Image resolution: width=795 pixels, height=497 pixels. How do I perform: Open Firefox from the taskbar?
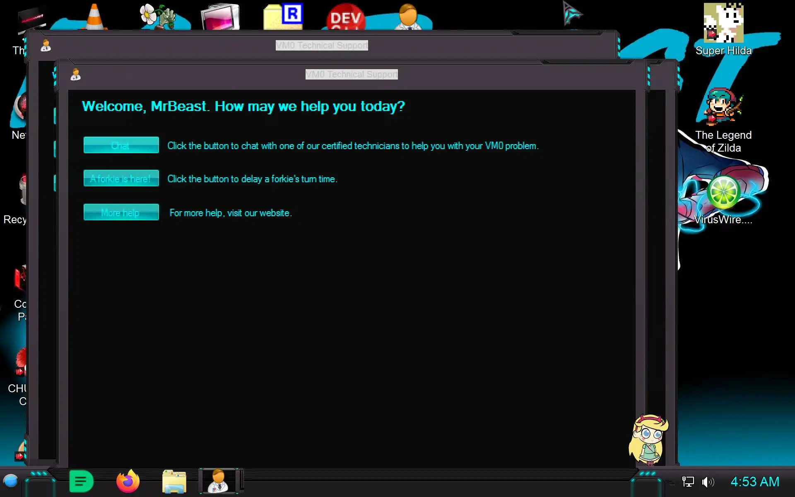[x=128, y=481]
